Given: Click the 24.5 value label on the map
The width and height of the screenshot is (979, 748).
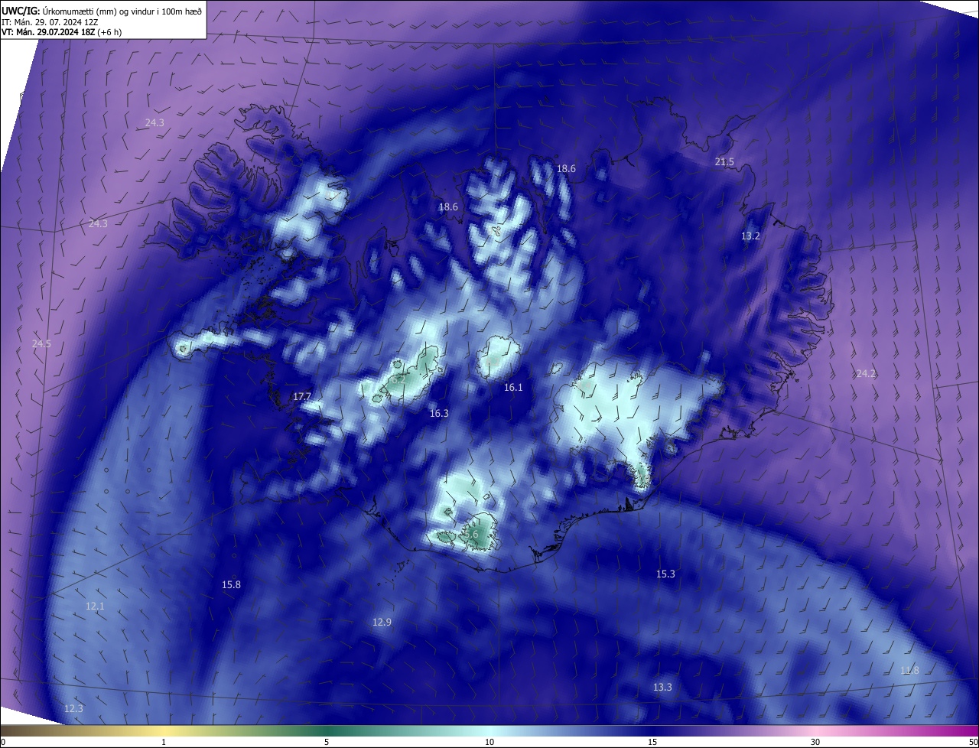Looking at the screenshot, I should click(41, 344).
